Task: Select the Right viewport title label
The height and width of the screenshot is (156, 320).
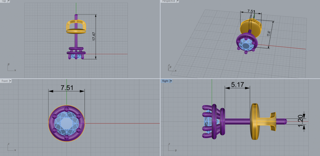Action: pyautogui.click(x=165, y=81)
